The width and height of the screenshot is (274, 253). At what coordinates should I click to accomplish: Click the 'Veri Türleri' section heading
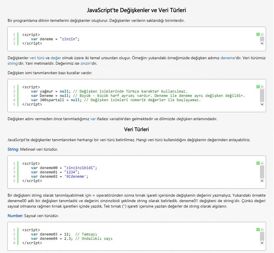(136, 129)
